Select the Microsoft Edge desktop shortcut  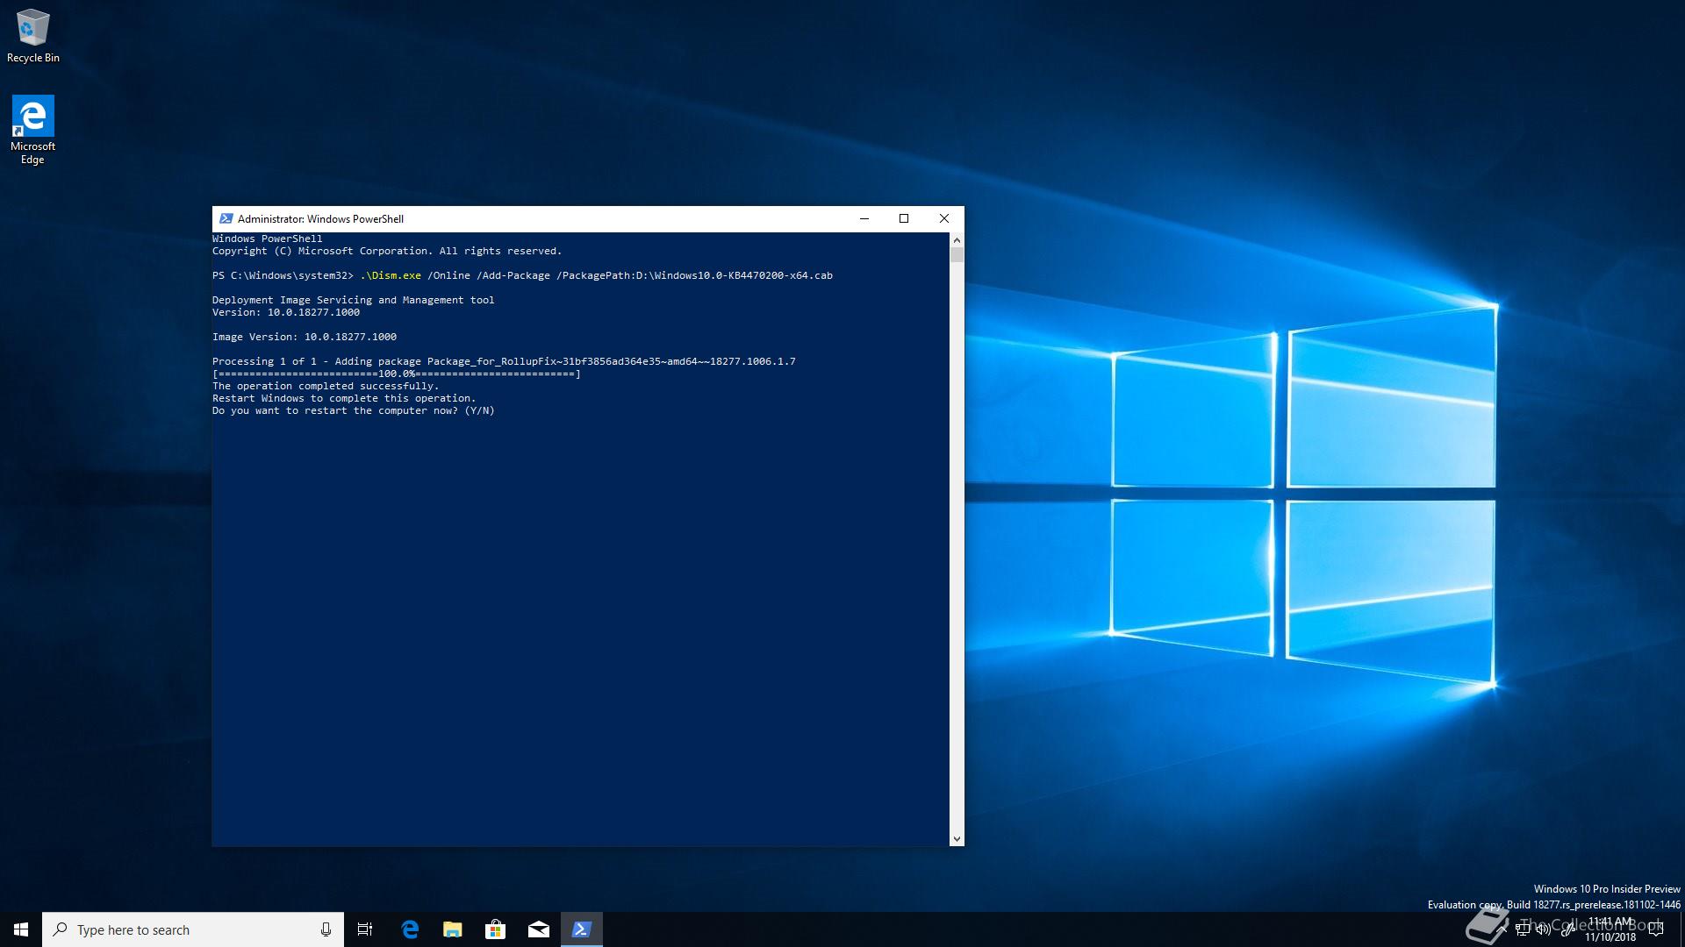[32, 130]
